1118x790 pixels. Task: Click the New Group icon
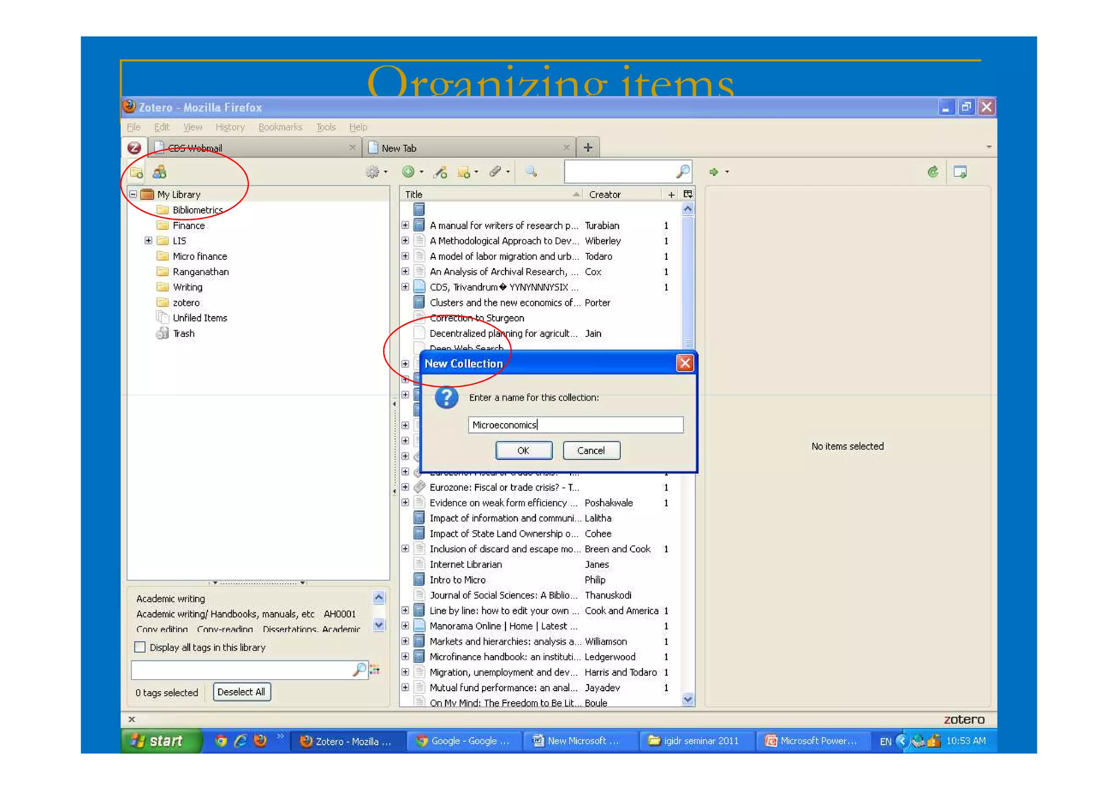point(159,173)
